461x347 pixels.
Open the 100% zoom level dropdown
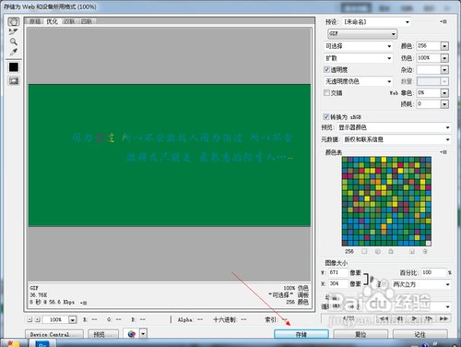coord(72,319)
